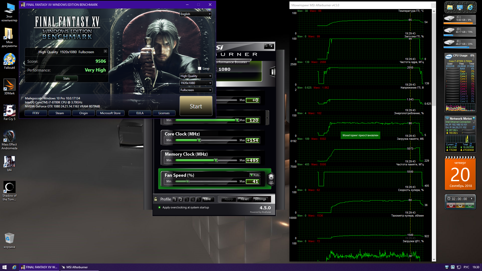
Task: Click the Stats button under the score
Action: point(66,79)
